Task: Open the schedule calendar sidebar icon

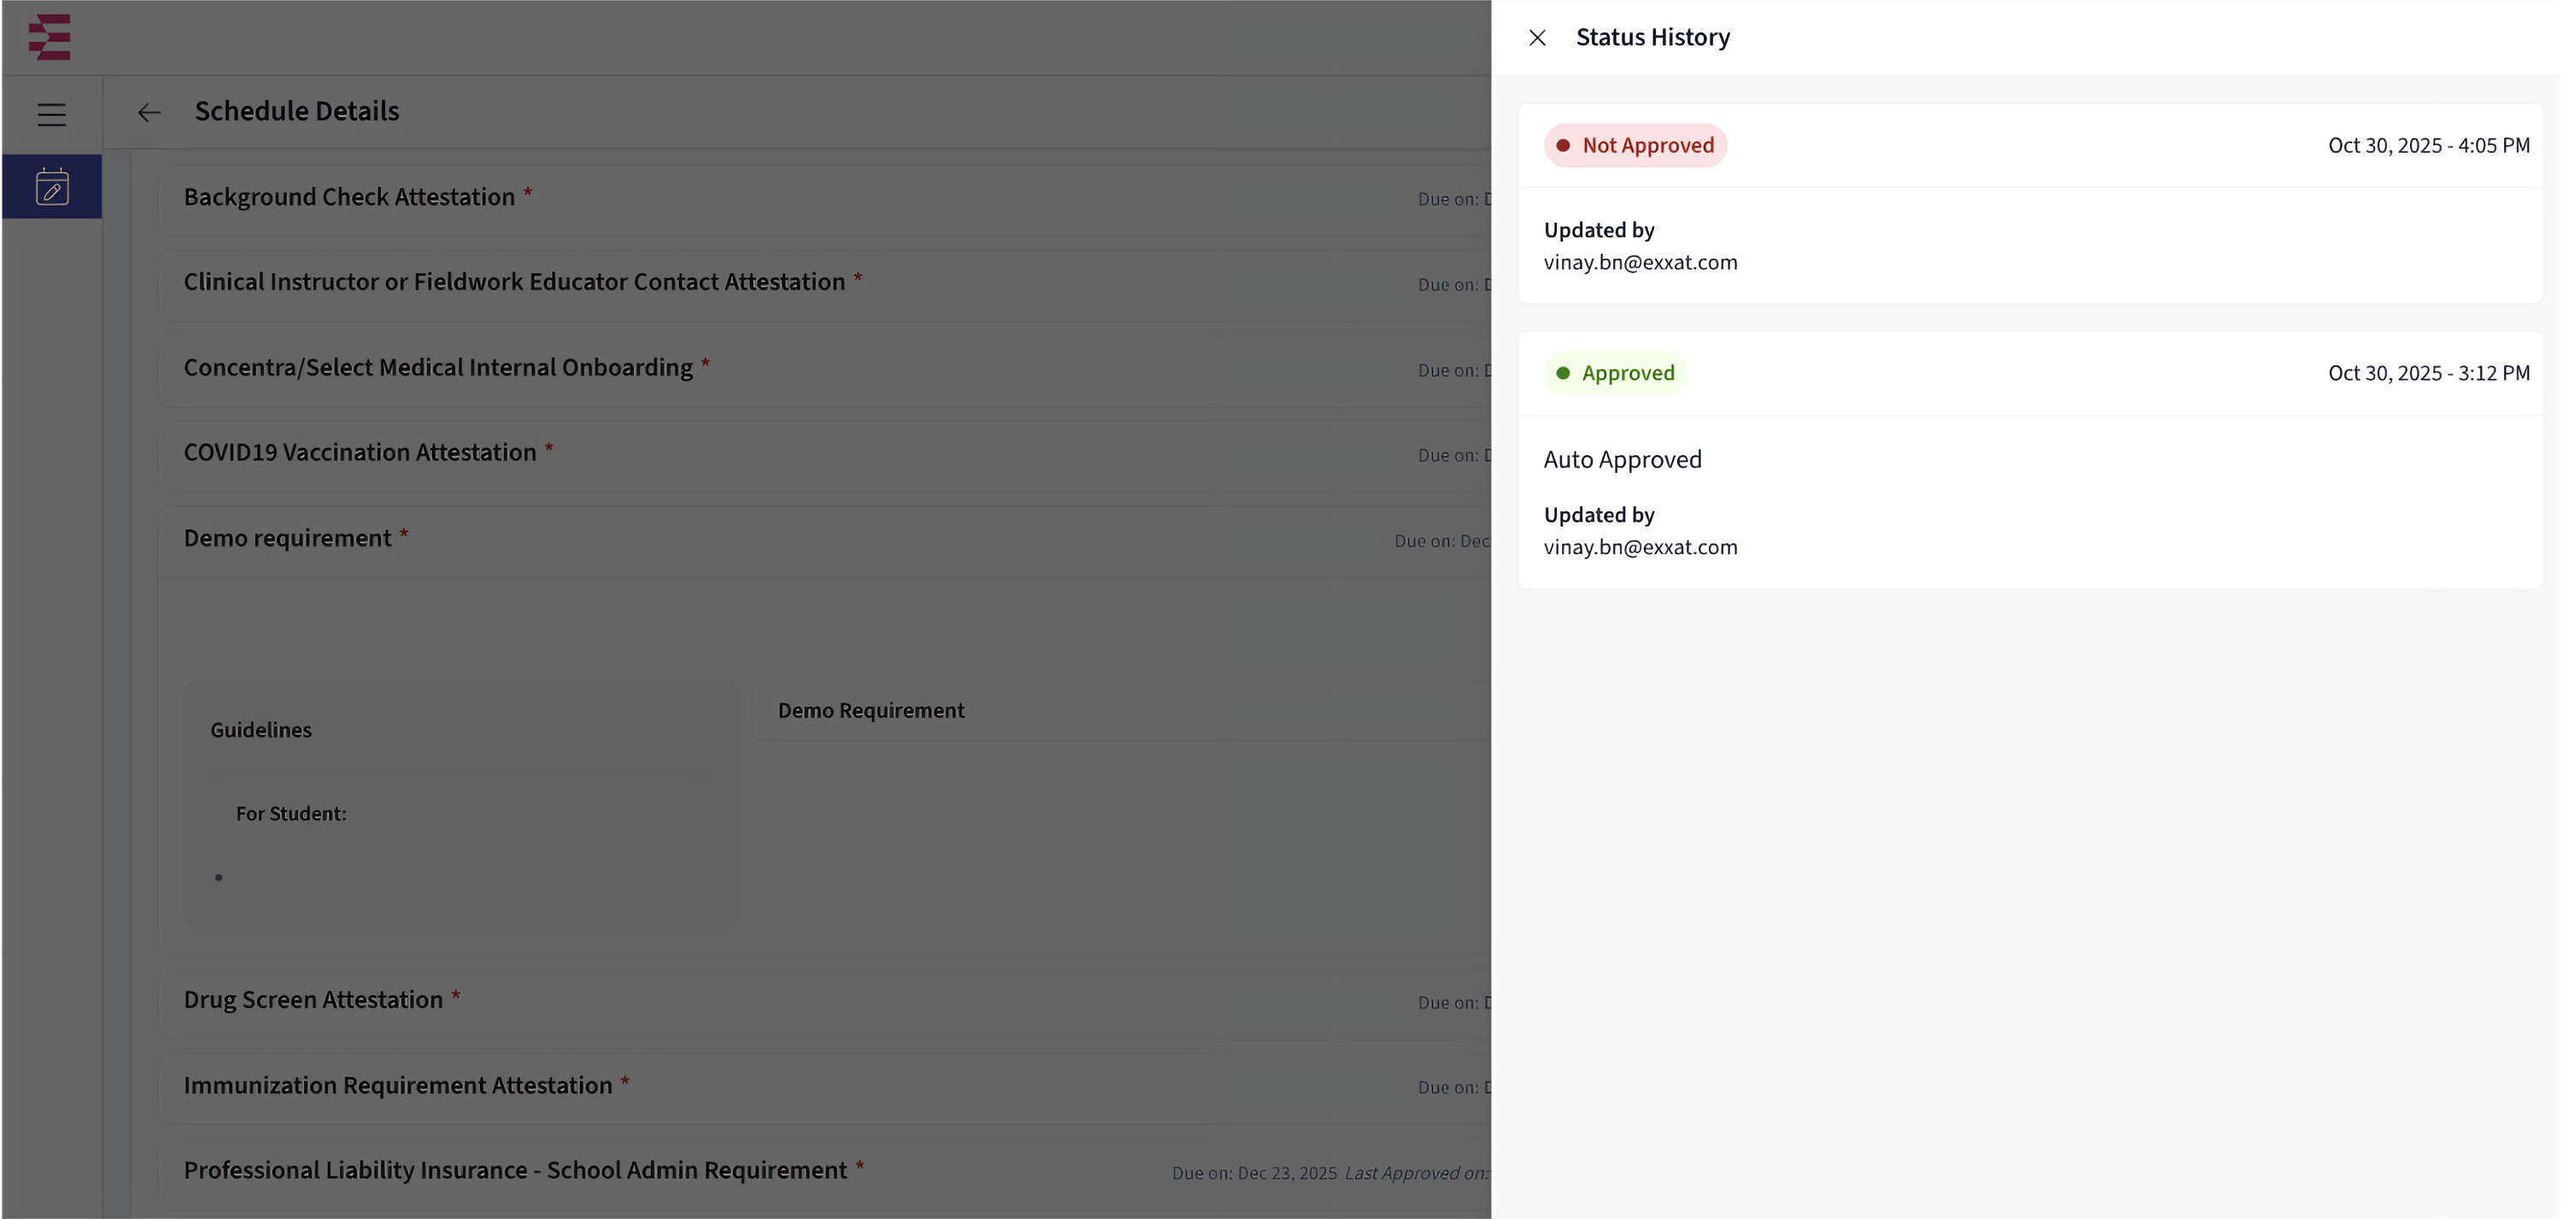Action: tap(52, 187)
